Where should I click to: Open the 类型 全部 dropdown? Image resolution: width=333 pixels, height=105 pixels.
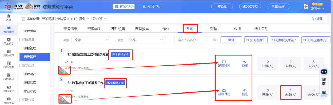(91, 40)
